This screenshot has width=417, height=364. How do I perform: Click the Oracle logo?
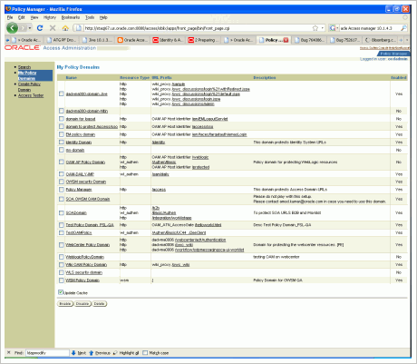coord(22,48)
